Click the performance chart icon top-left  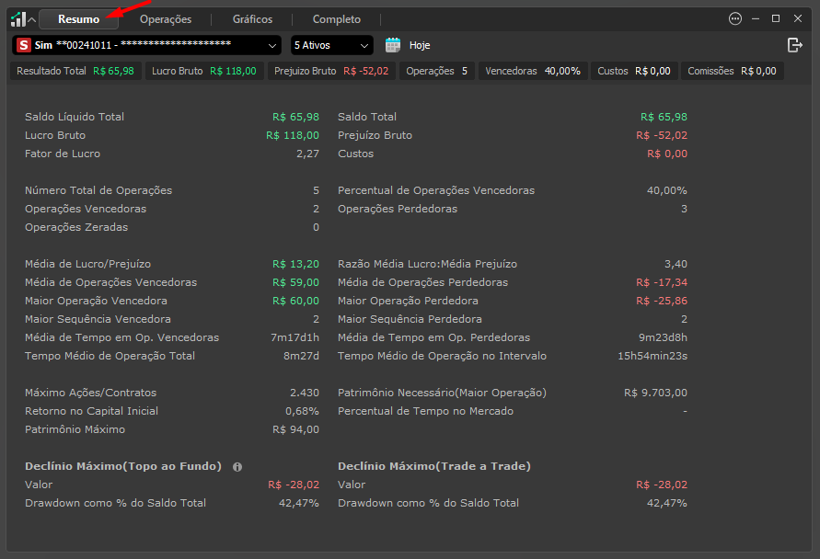click(18, 19)
